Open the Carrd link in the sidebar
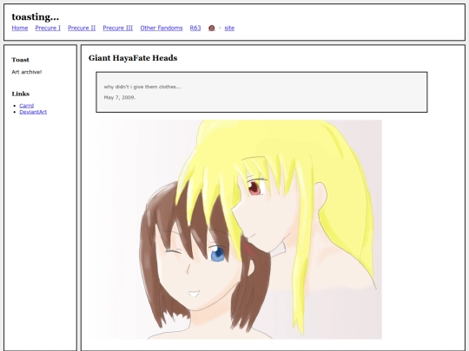The image size is (469, 351). [27, 106]
